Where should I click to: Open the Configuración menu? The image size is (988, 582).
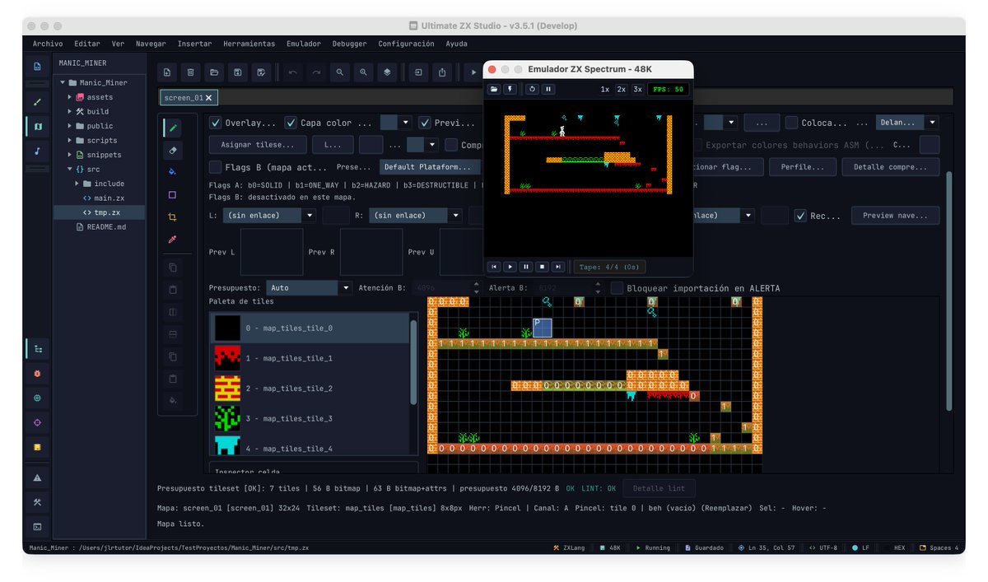[x=406, y=44]
